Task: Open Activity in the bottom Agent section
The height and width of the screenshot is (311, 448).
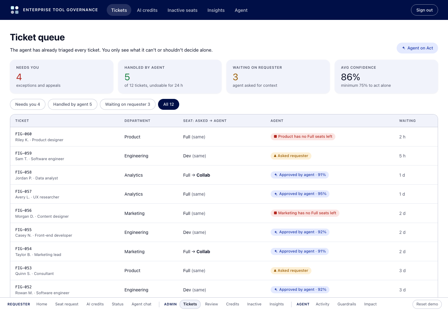Action: [x=322, y=304]
